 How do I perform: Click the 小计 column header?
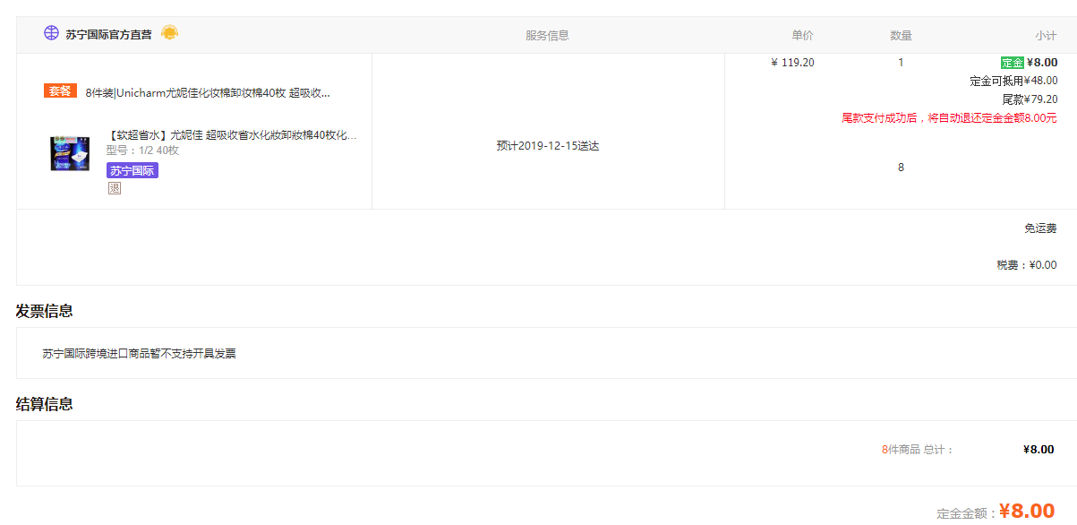(x=1046, y=36)
